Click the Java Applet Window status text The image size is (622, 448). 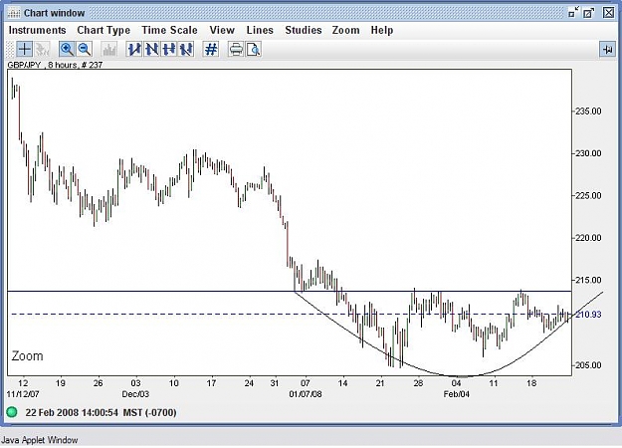(x=39, y=440)
